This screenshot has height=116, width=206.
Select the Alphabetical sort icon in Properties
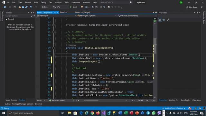(x=164, y=20)
